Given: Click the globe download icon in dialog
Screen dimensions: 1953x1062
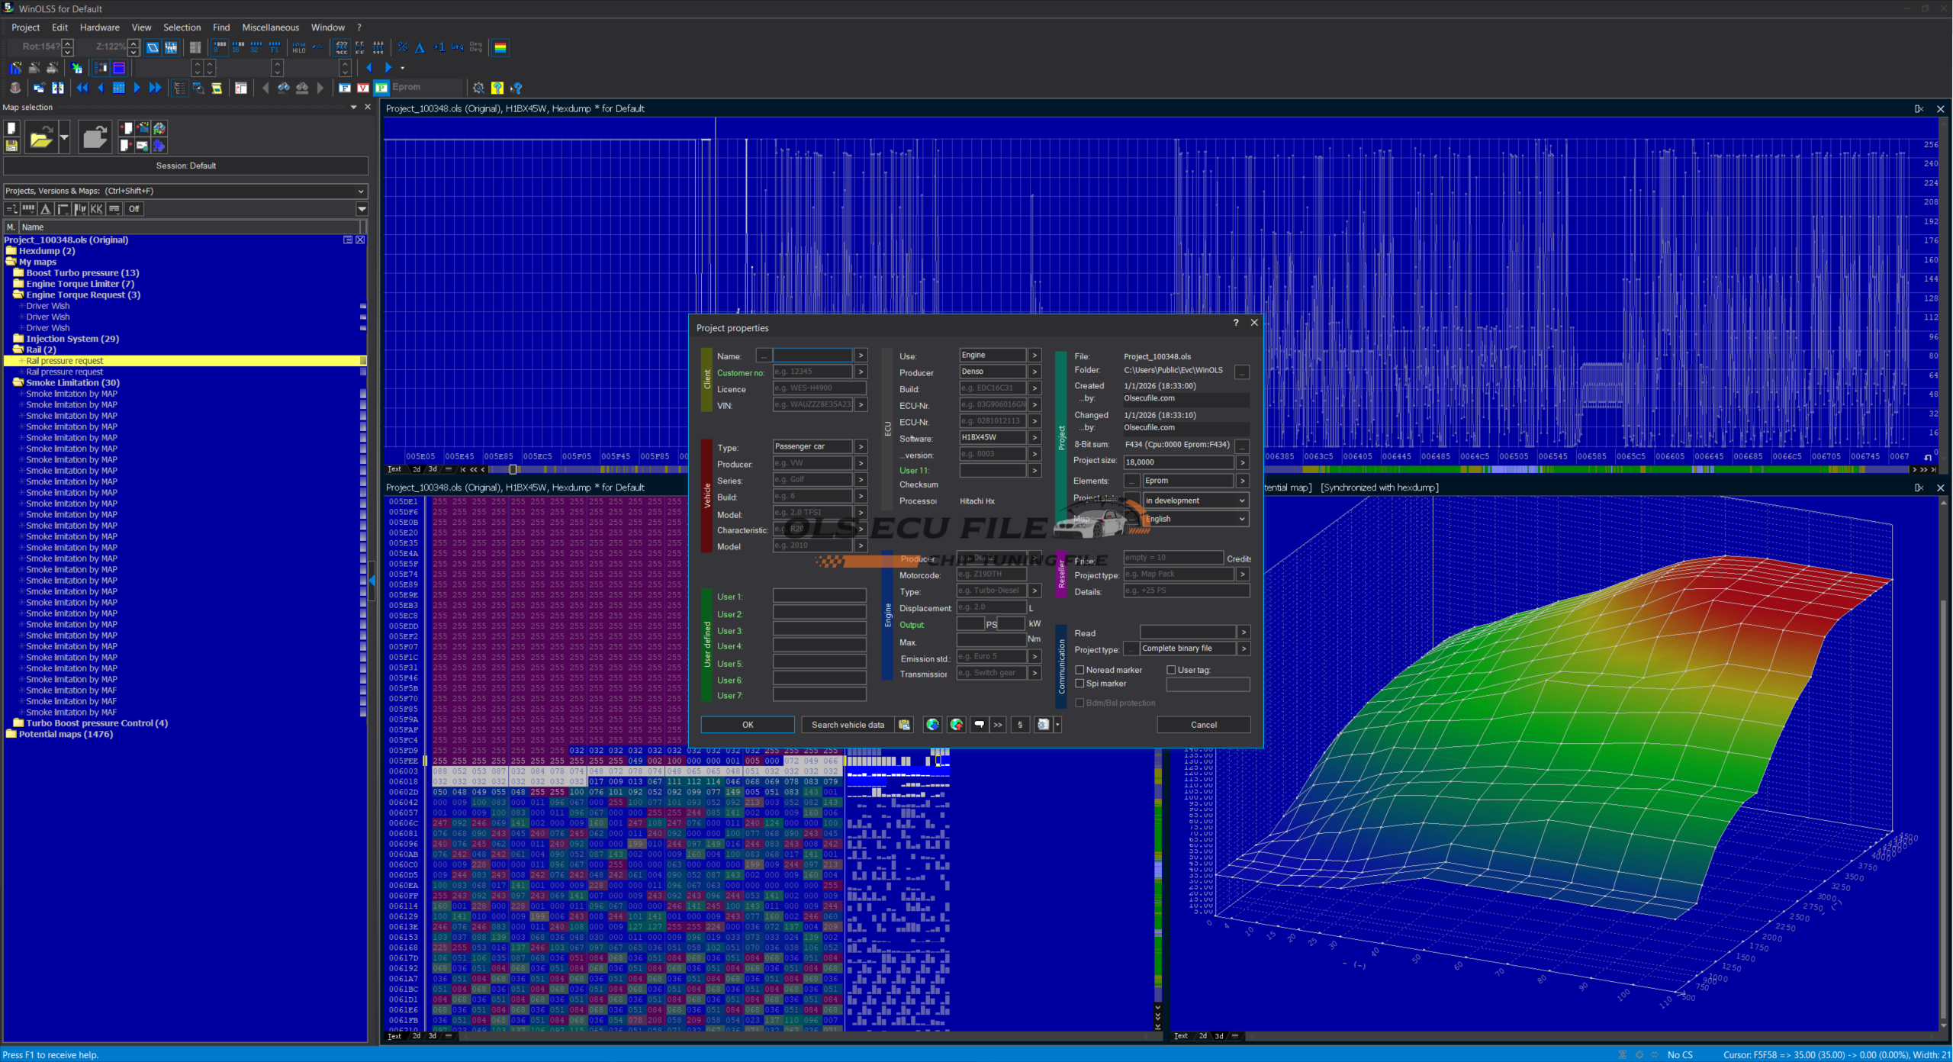Looking at the screenshot, I should point(932,725).
